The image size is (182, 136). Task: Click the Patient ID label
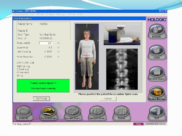point(23,31)
